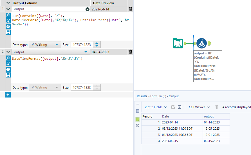
Task: Open columns and constants (X) for second expression
Action: tap(8, 64)
